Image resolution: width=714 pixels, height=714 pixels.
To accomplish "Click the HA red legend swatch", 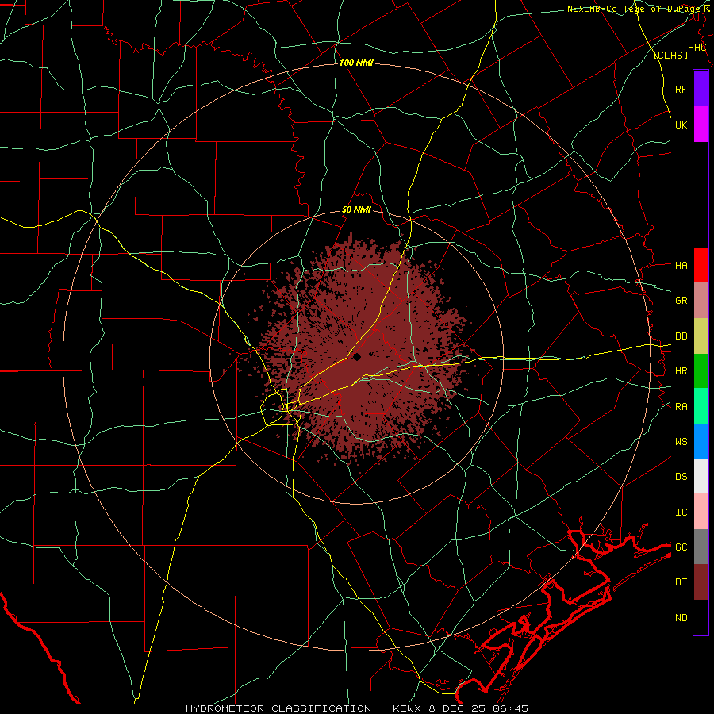I will coord(701,265).
